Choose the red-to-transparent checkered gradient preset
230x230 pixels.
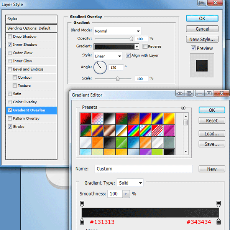pos(98,119)
